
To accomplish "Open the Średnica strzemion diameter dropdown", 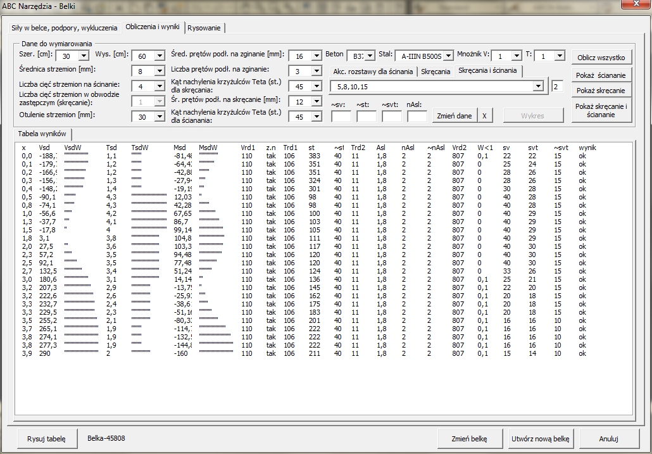I will point(159,72).
